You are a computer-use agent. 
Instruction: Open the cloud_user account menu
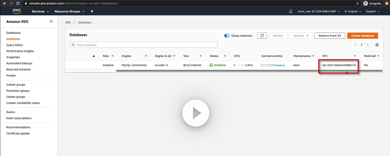click(x=318, y=11)
